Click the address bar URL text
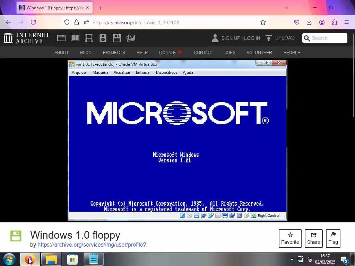This screenshot has width=355, height=266. pos(136,23)
